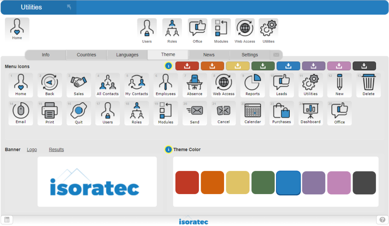Viewport: 389px width, 226px height.
Task: Download the pink icon set
Action: pos(339,66)
